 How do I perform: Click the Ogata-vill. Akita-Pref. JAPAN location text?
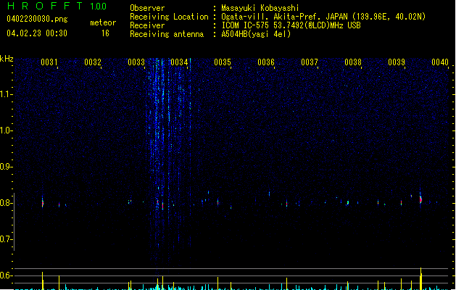click(x=323, y=17)
